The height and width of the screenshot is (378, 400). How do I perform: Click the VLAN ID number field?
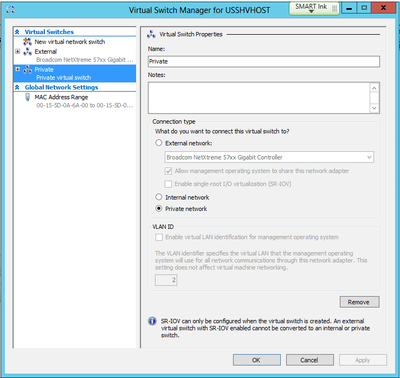166,280
